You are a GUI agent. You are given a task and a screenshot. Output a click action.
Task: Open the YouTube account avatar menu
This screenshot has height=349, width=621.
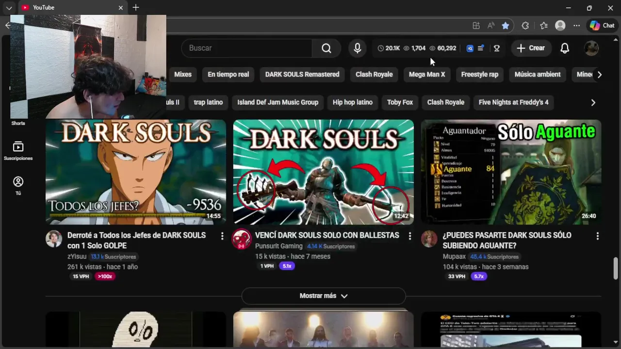[591, 48]
